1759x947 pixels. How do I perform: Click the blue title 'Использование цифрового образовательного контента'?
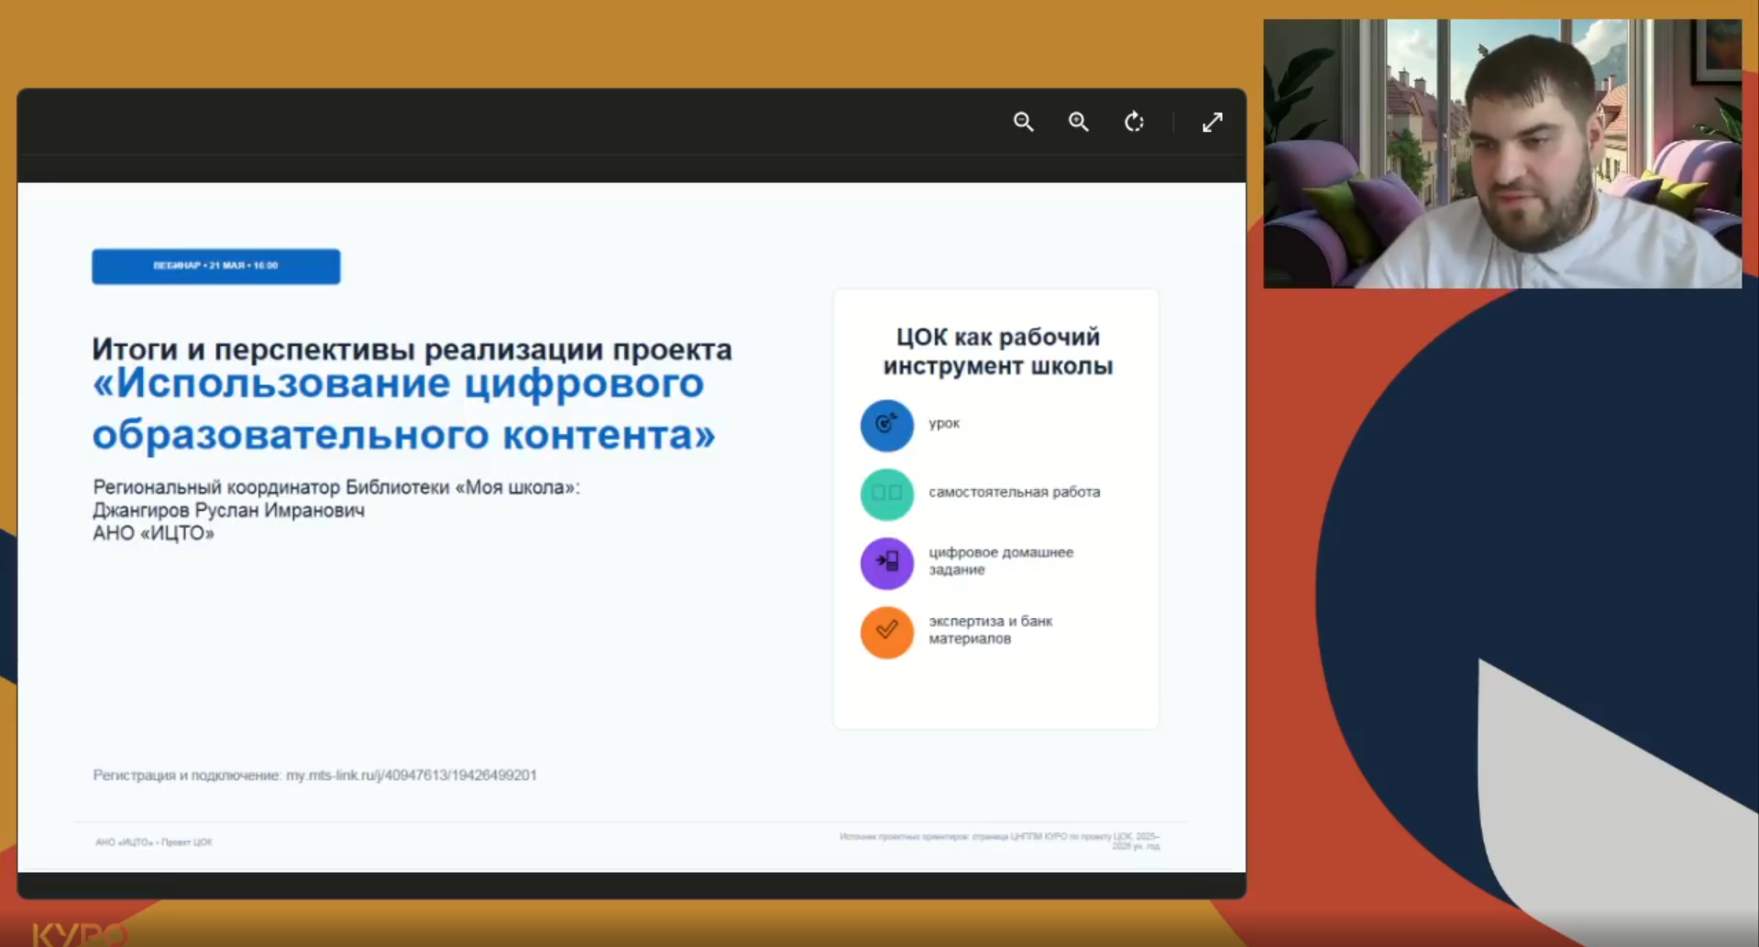(403, 408)
